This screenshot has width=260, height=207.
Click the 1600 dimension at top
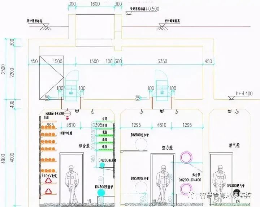point(95,4)
